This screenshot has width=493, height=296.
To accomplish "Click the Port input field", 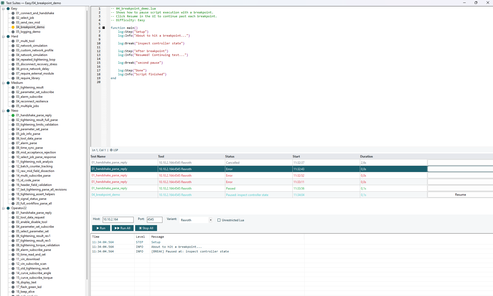I will pyautogui.click(x=155, y=219).
